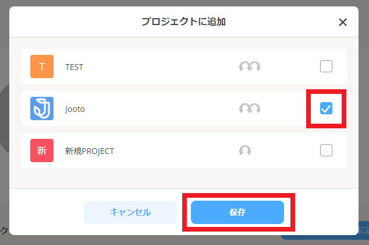Click the red 新規PROJECT icon
The height and width of the screenshot is (245, 369).
[x=42, y=150]
